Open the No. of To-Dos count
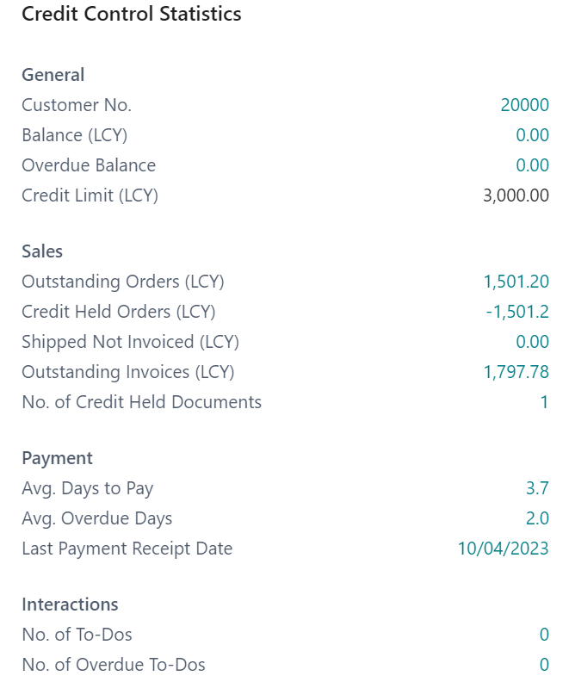 [x=544, y=635]
